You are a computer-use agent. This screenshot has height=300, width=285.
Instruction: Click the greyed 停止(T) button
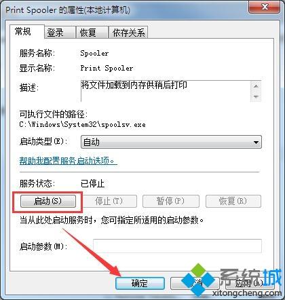point(109,201)
